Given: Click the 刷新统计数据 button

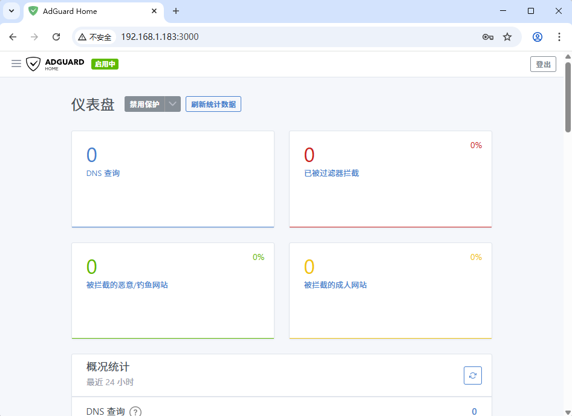Looking at the screenshot, I should 213,104.
